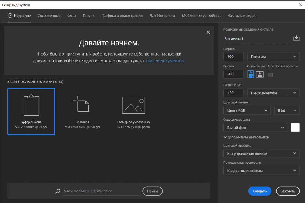Open the 8 bit depth dropdown

287,111
